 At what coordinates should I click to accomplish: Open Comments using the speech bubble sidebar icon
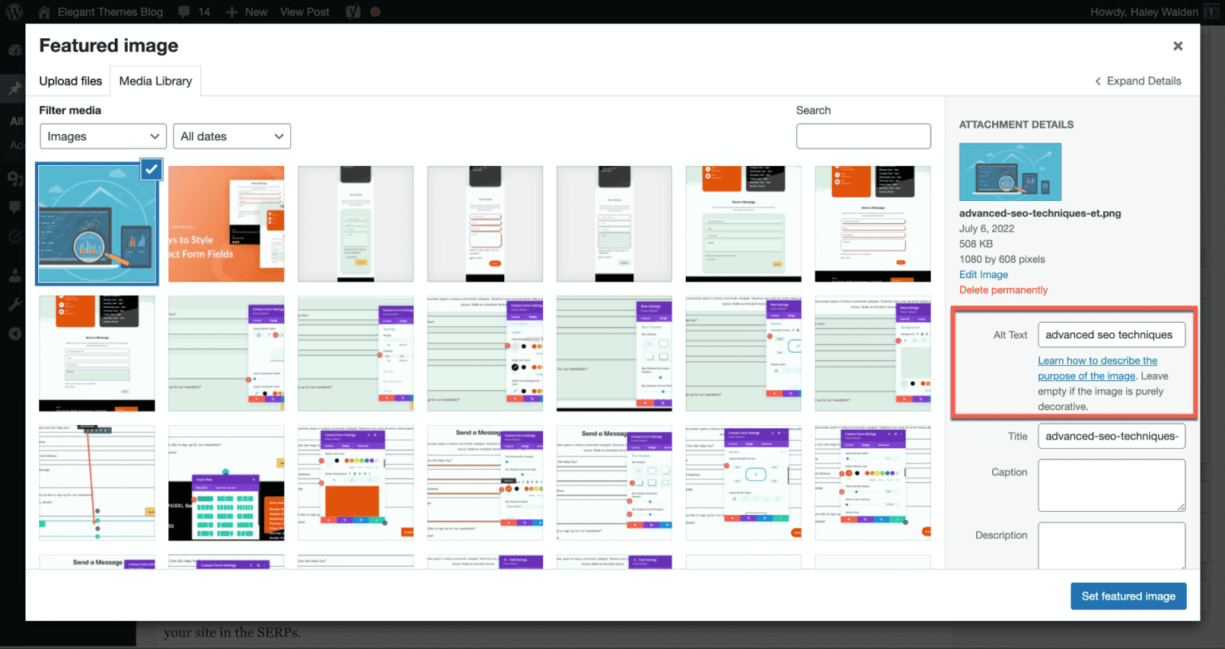tap(14, 207)
